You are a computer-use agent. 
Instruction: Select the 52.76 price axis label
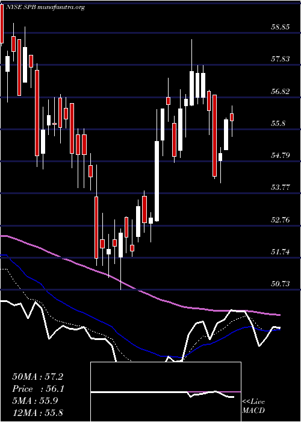[280, 220]
